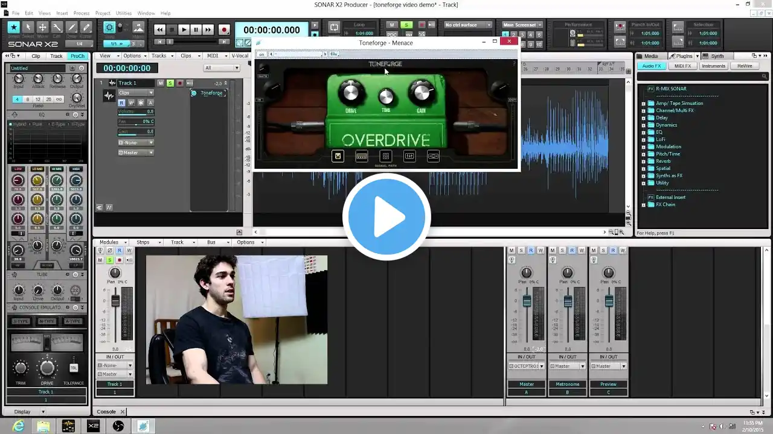Switch to the Clip inspector tab
Screen dimensions: 773x434
click(x=36, y=56)
